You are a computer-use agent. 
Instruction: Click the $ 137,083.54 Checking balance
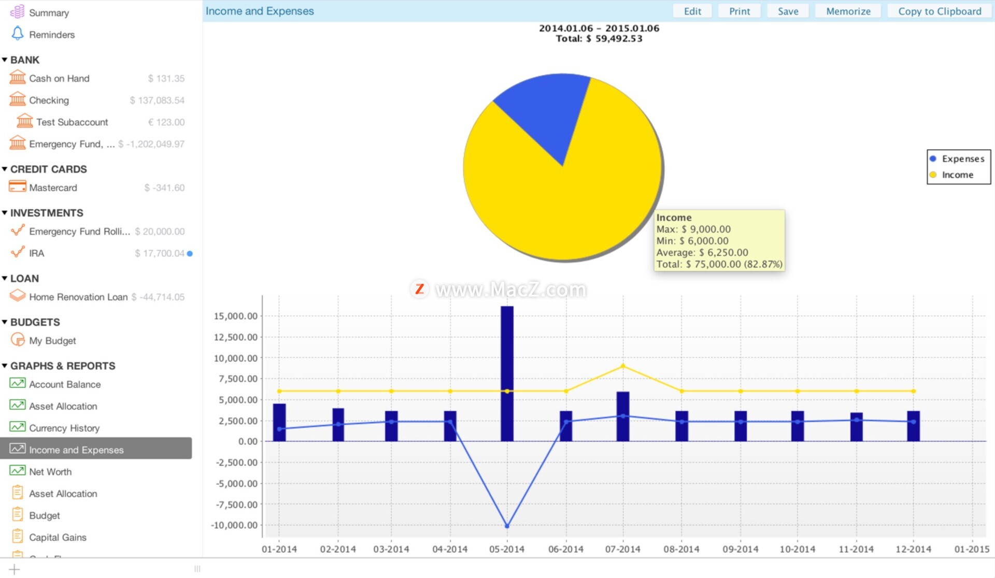157,100
